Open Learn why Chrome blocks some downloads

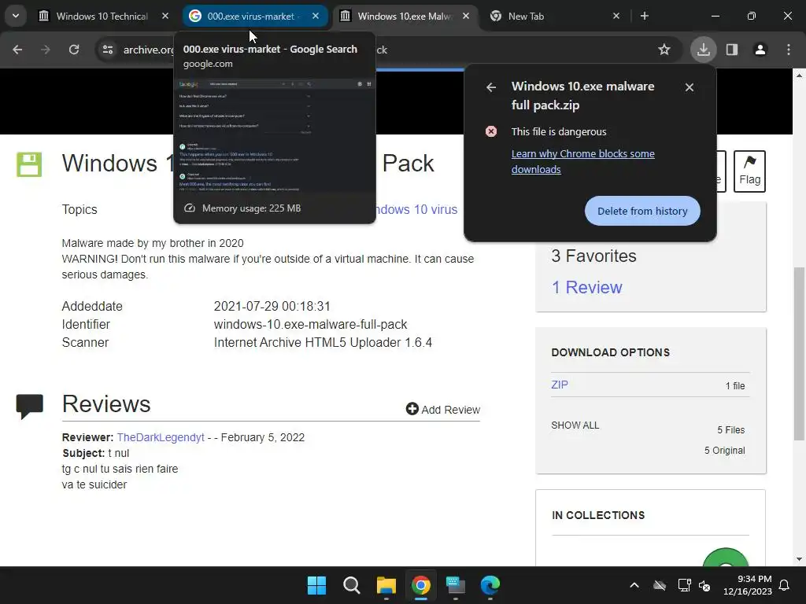583,161
